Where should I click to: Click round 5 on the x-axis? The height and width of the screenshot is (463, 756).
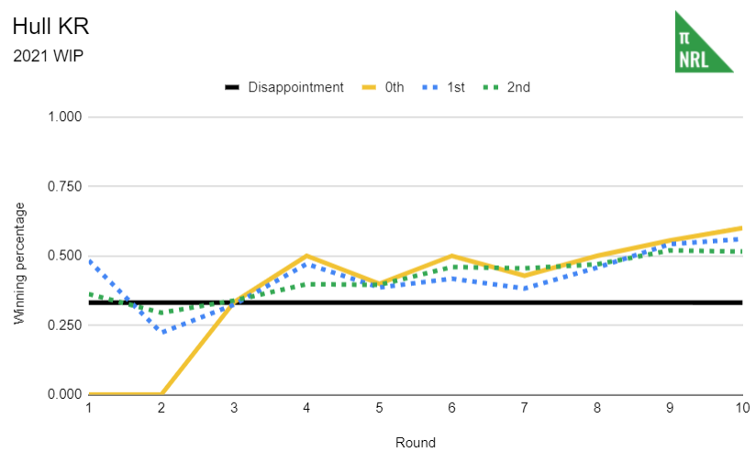[x=379, y=407]
